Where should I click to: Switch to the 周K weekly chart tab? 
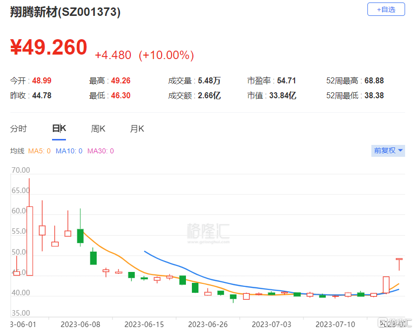(98, 129)
